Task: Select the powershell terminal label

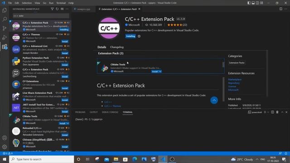Action: pos(255,112)
